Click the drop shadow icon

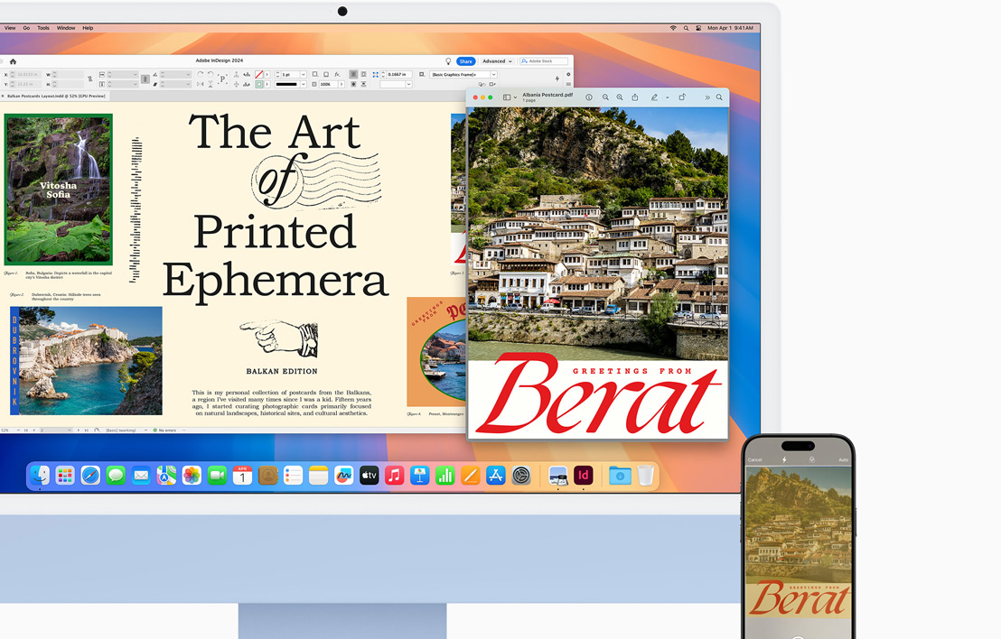326,75
